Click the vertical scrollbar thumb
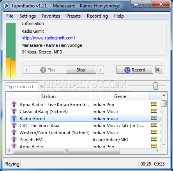The width and height of the screenshot is (173, 171). [164, 103]
